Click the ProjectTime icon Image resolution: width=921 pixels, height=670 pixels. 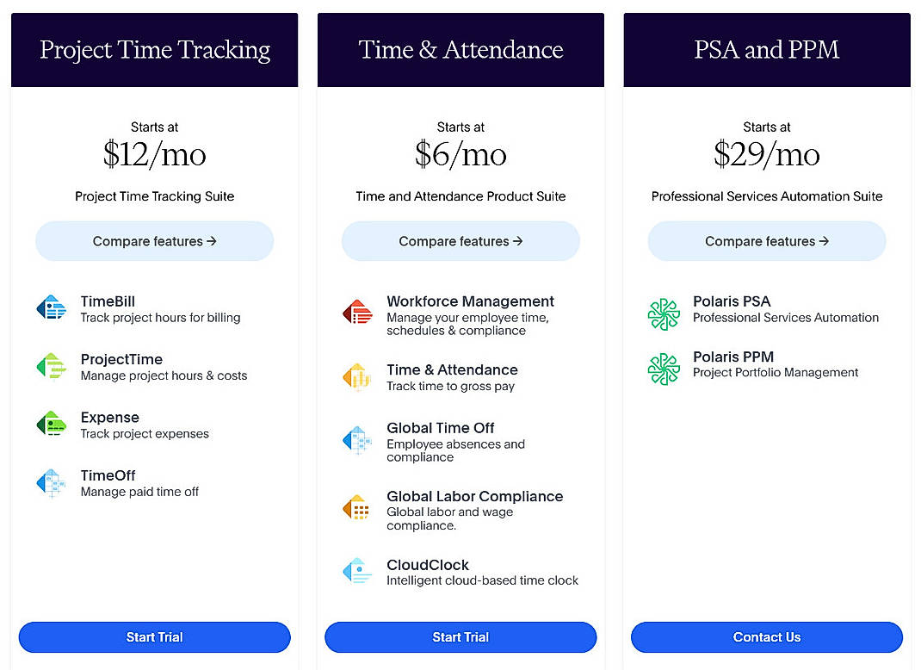(x=52, y=366)
